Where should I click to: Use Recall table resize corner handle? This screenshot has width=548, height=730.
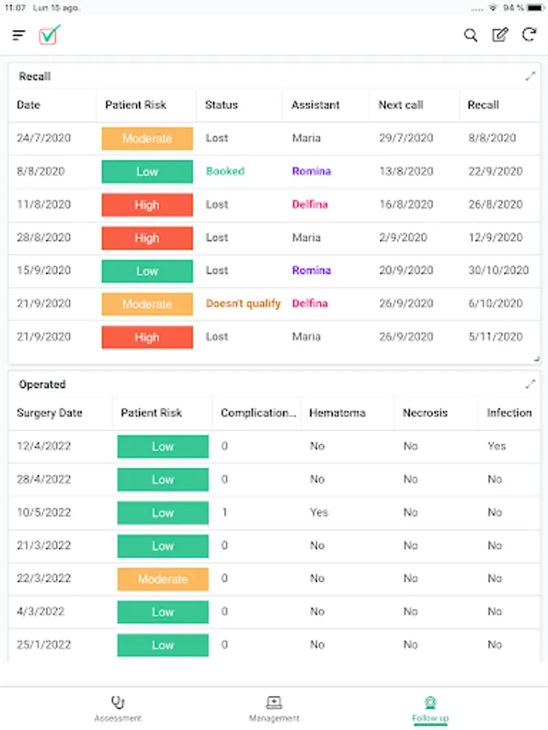click(537, 359)
